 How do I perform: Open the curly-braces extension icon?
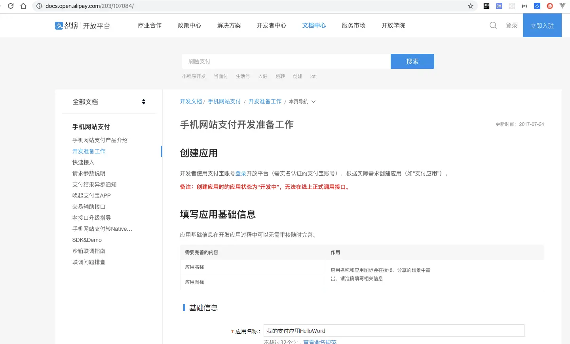click(524, 6)
